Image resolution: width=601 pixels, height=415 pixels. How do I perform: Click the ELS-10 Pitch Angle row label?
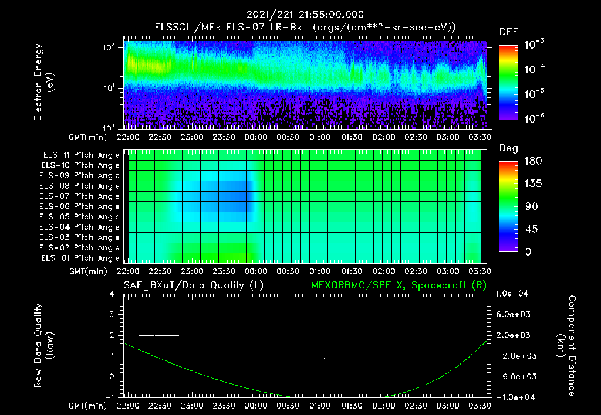[x=80, y=165]
